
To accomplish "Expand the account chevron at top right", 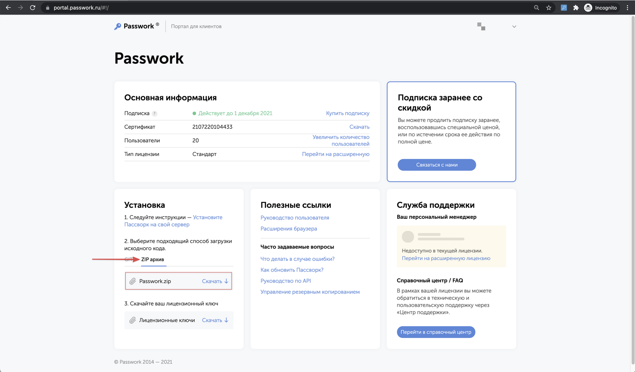I will pyautogui.click(x=514, y=26).
